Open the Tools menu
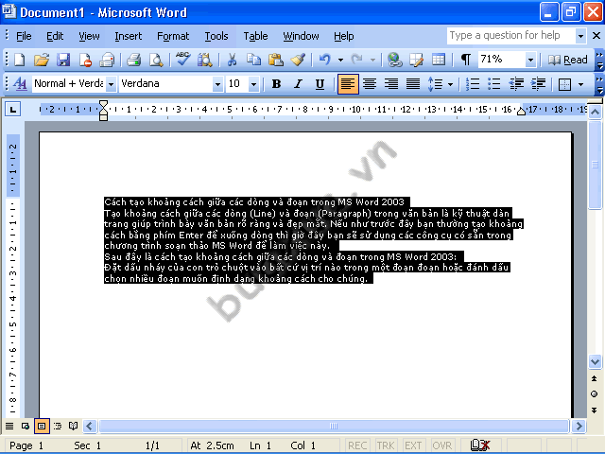The image size is (605, 454). pos(216,36)
